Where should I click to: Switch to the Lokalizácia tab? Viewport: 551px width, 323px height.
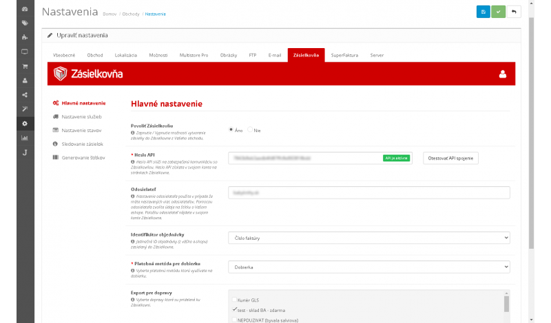126,56
